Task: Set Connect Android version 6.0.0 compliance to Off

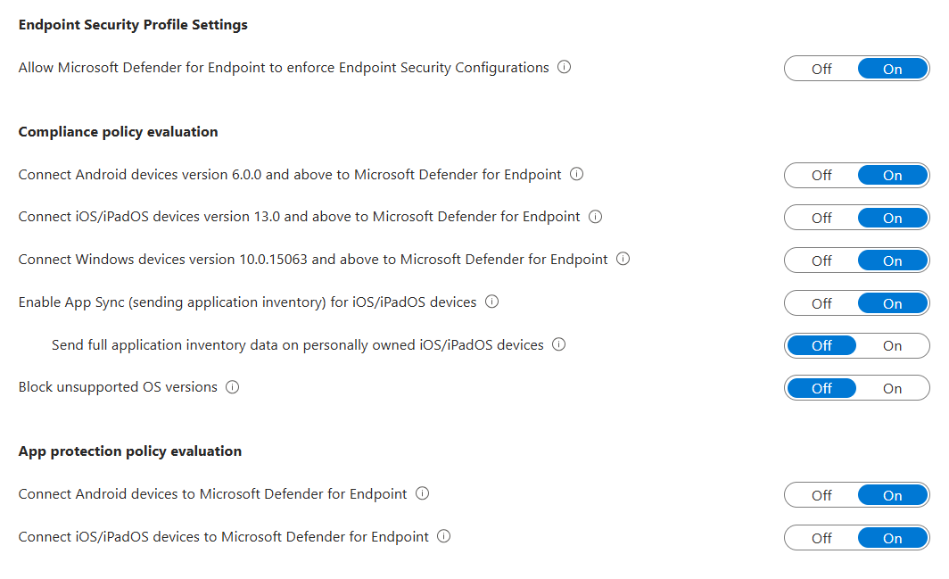Action: (x=821, y=176)
